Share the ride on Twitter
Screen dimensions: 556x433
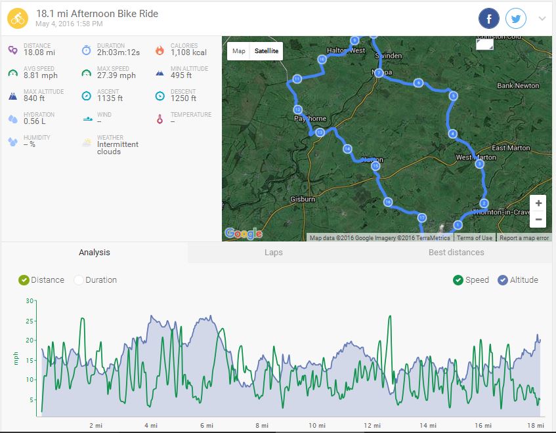[x=516, y=18]
